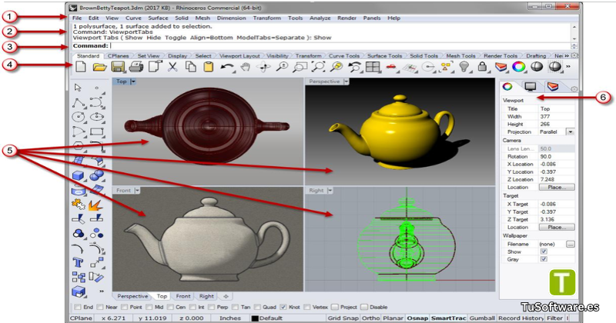
Task: Click the lightbulb Hide objects icon
Action: tap(464, 67)
